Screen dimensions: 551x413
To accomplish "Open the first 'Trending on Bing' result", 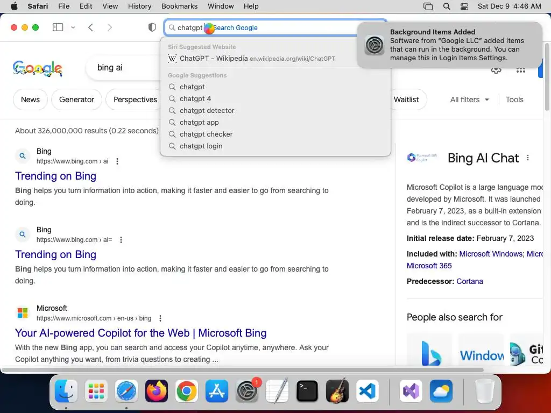I will (55, 176).
